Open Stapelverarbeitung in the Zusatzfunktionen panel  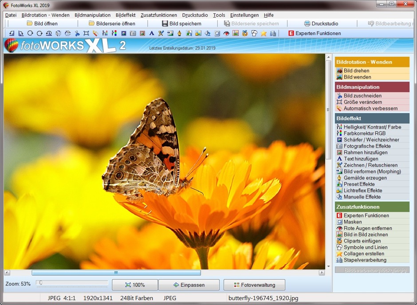(x=365, y=260)
